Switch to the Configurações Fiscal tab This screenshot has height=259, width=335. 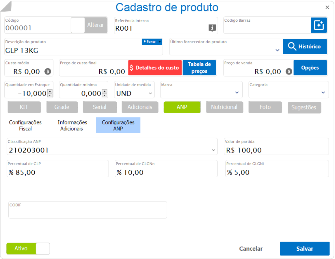click(x=25, y=125)
